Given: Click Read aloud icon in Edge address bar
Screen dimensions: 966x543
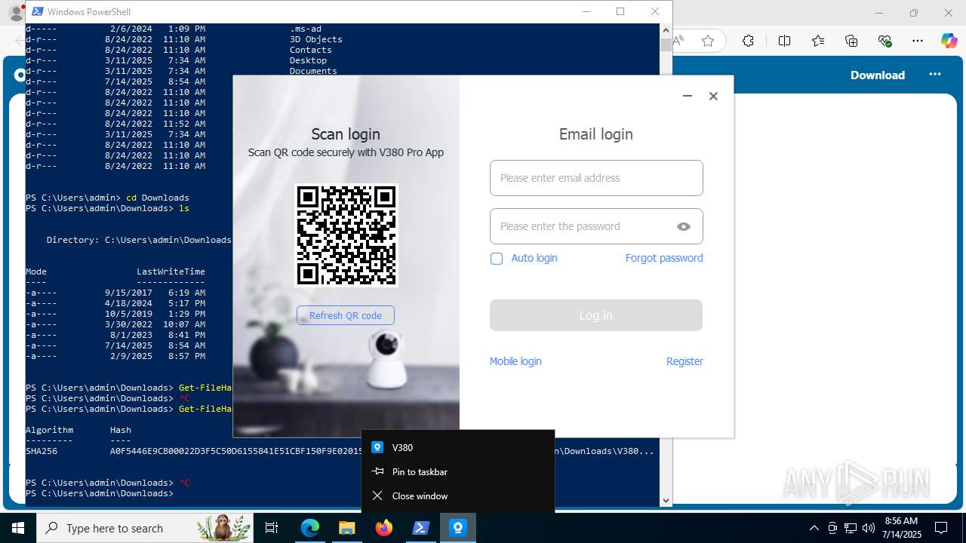Looking at the screenshot, I should pos(679,41).
